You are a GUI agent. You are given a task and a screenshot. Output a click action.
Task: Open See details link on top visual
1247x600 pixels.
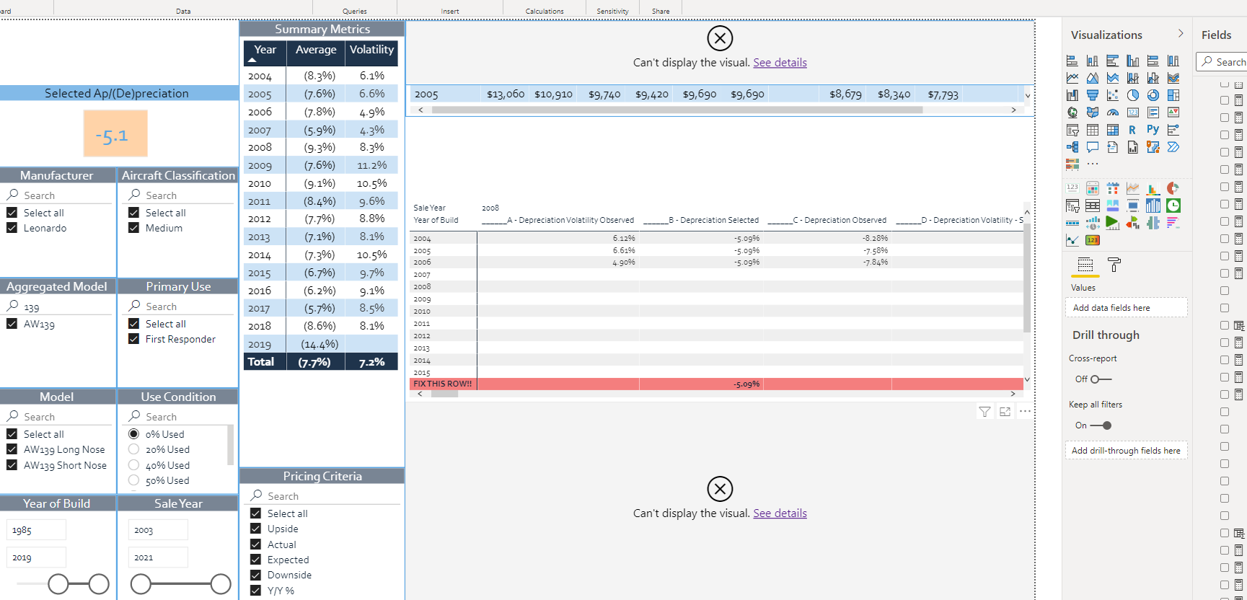coord(780,63)
